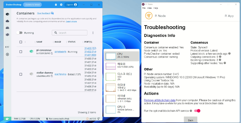The width and height of the screenshot is (241, 123).
Task: Click PORT(S) column header
Action: click(x=88, y=42)
